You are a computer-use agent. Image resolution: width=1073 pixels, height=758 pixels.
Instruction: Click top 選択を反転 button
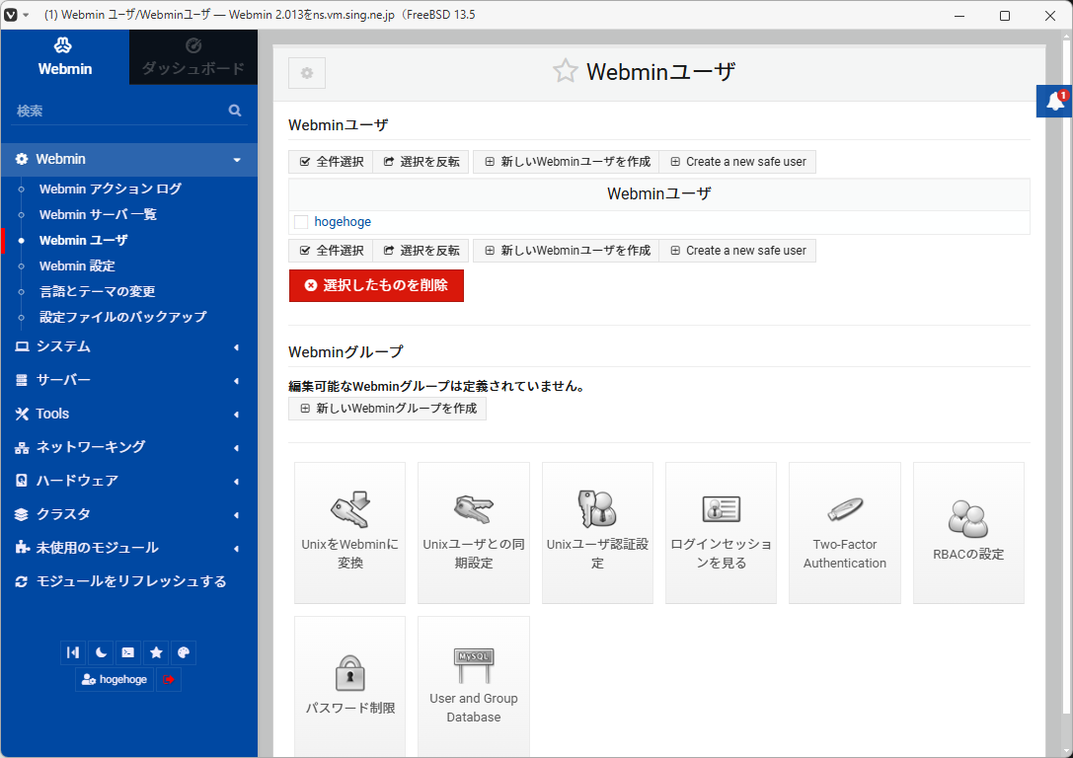click(421, 162)
